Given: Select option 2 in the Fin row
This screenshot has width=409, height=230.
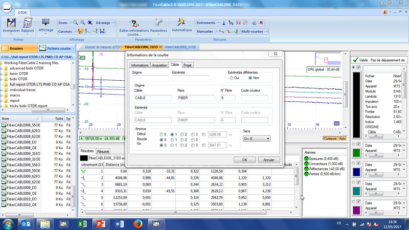Looking at the screenshot, I should tap(182, 145).
